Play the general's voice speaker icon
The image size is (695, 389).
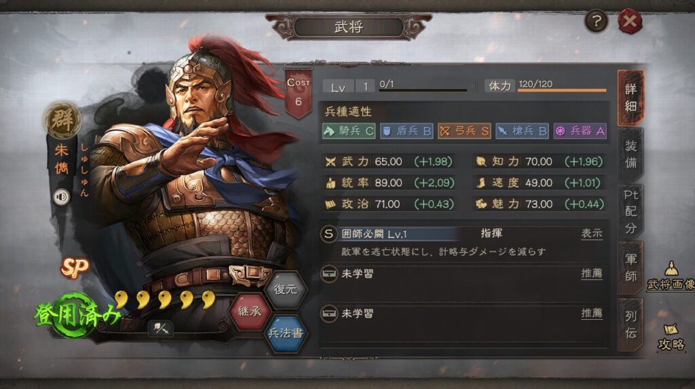click(62, 196)
